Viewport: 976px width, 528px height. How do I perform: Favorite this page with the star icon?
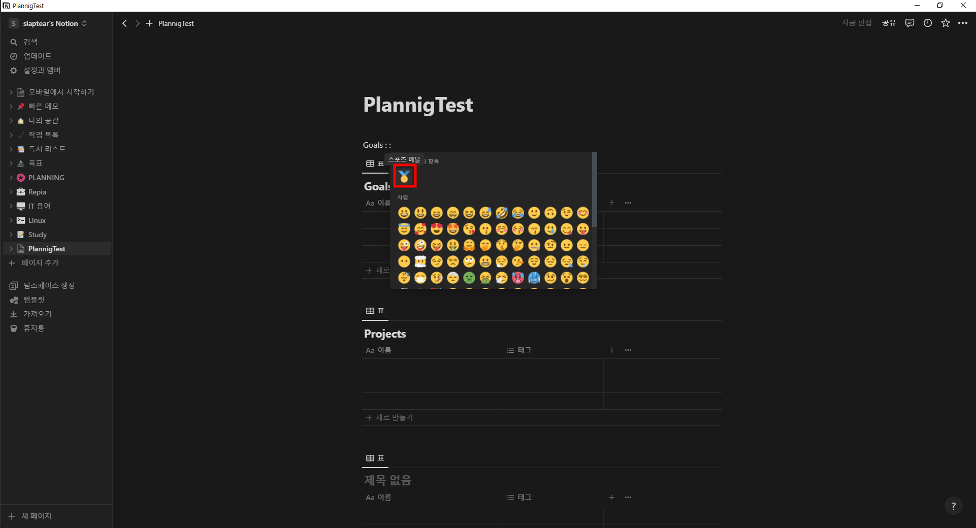(945, 23)
